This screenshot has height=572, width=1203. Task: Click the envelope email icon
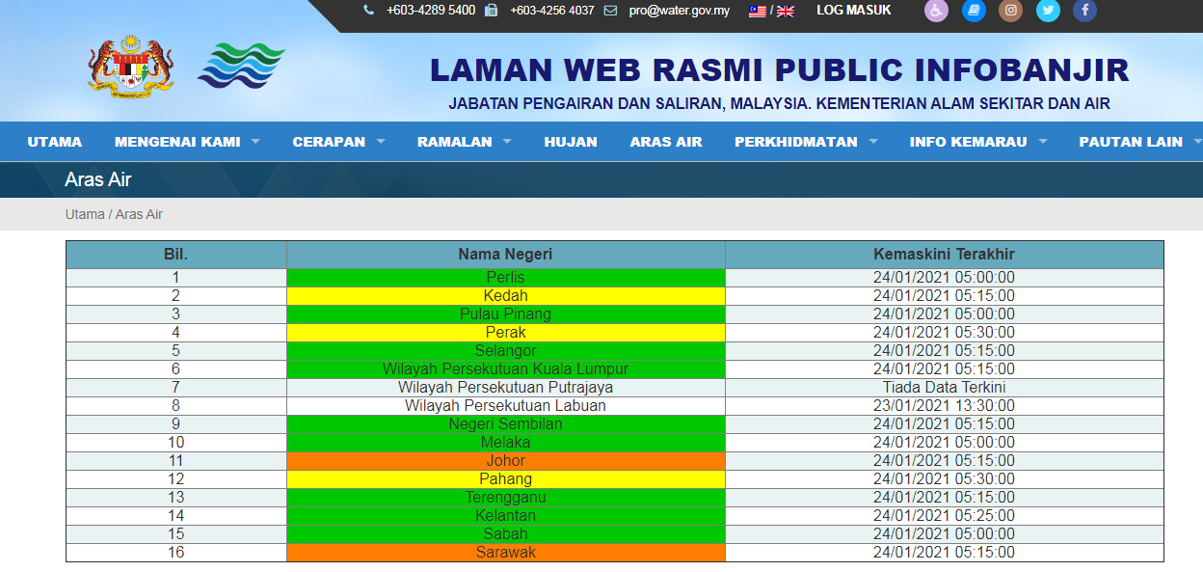(x=610, y=11)
